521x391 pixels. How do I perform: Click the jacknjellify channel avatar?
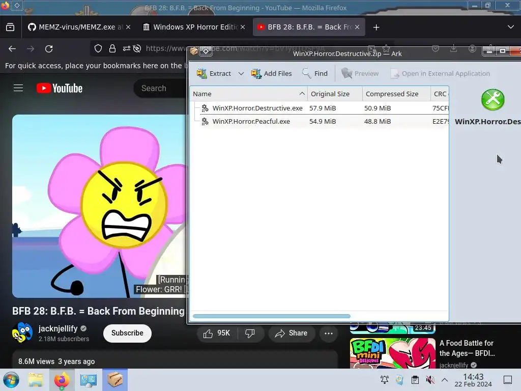pos(22,333)
